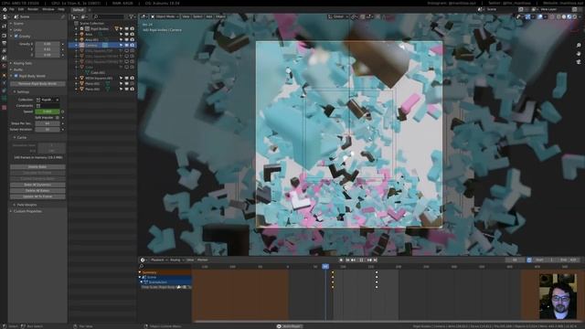This screenshot has width=585, height=329.
Task: Open the File menu
Action: [x=12, y=9]
